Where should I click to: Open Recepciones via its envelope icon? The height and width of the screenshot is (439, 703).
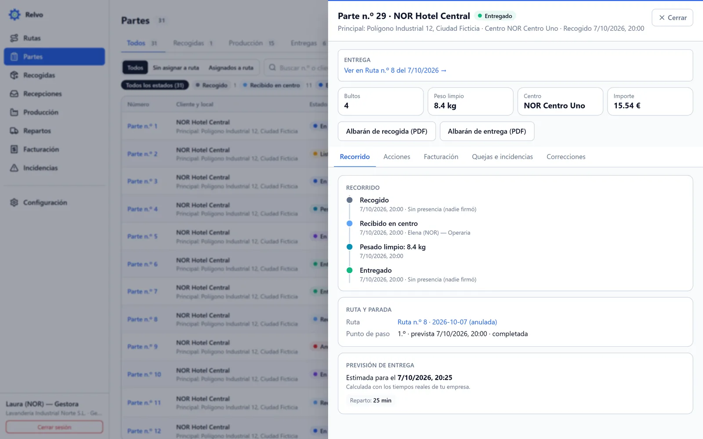click(14, 94)
